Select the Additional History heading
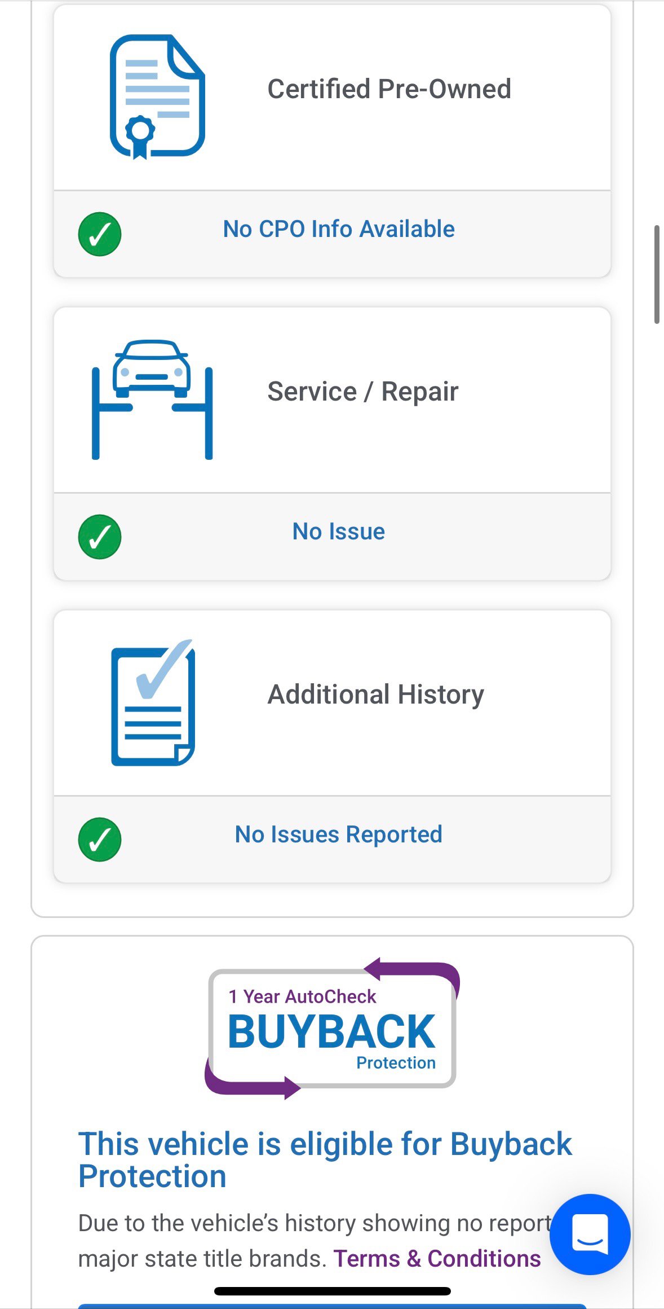The width and height of the screenshot is (664, 1309). (x=376, y=695)
